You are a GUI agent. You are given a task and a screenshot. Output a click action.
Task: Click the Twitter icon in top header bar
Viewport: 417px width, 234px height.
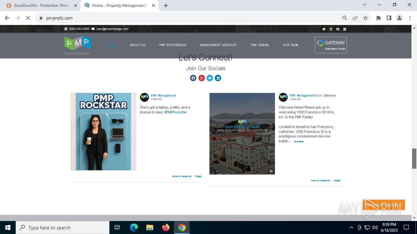[x=324, y=29]
